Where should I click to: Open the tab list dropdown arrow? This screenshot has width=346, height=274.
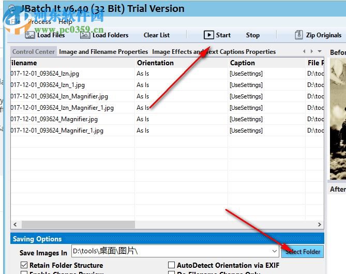coord(320,51)
